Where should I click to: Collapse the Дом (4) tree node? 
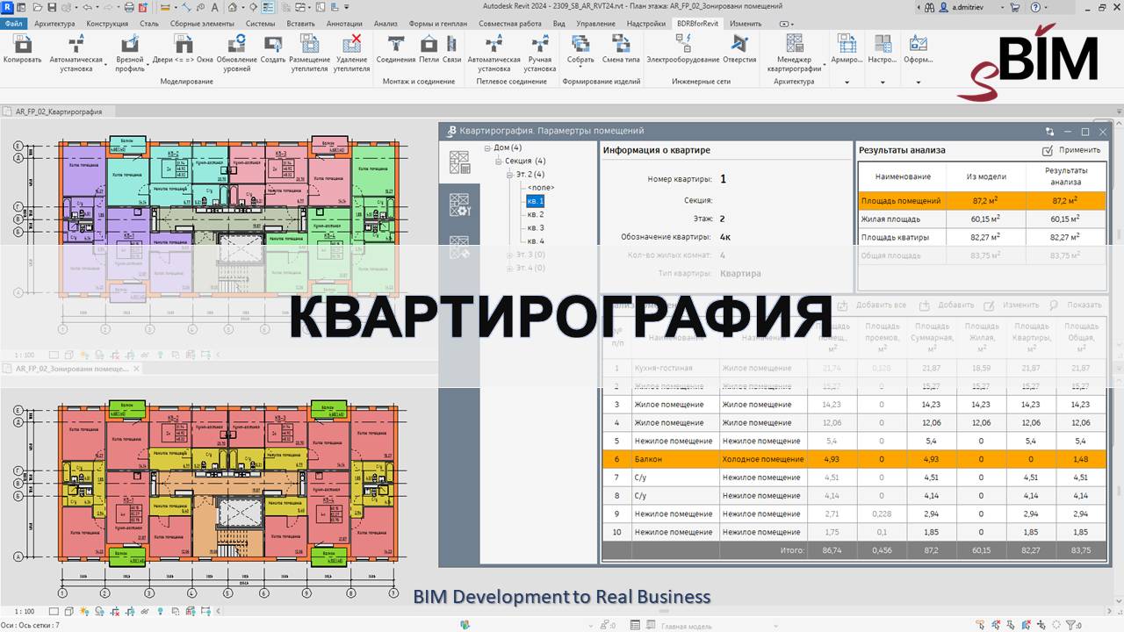click(487, 147)
